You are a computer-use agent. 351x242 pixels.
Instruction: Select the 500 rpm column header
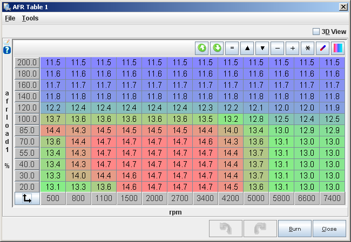tap(53, 198)
